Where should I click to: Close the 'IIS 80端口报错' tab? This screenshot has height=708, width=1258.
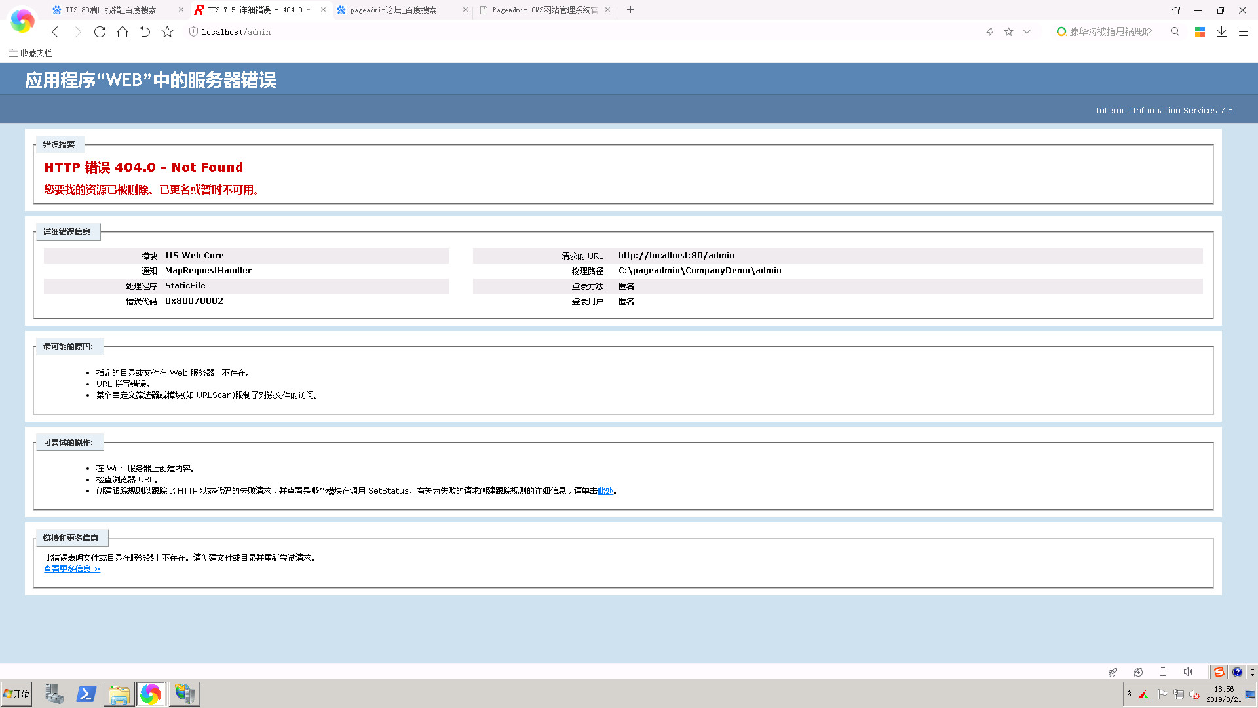tap(181, 10)
